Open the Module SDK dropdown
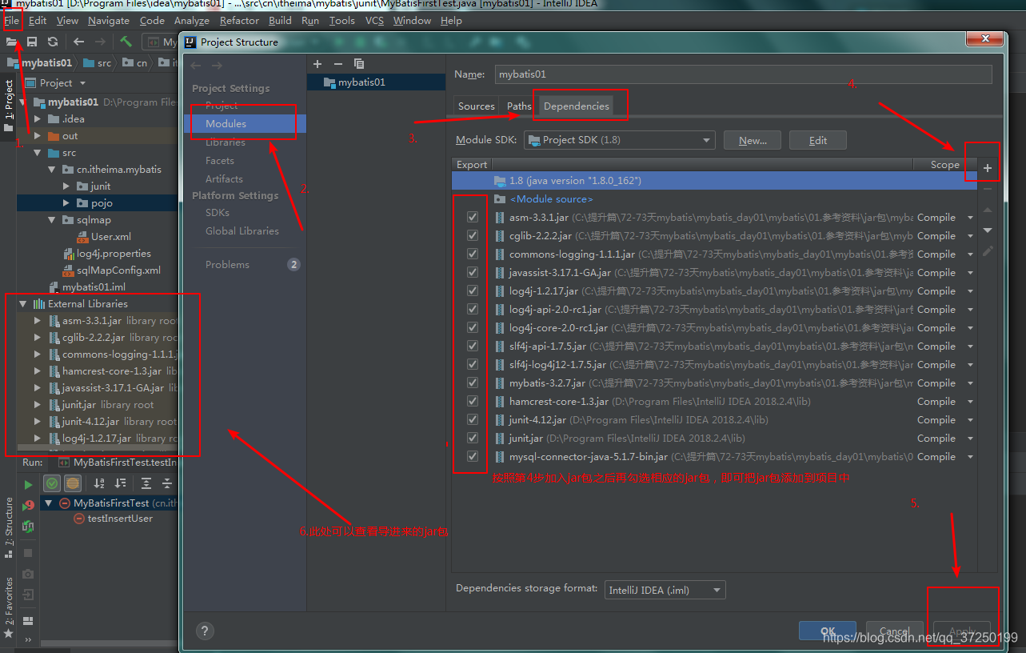1026x653 pixels. (x=619, y=140)
